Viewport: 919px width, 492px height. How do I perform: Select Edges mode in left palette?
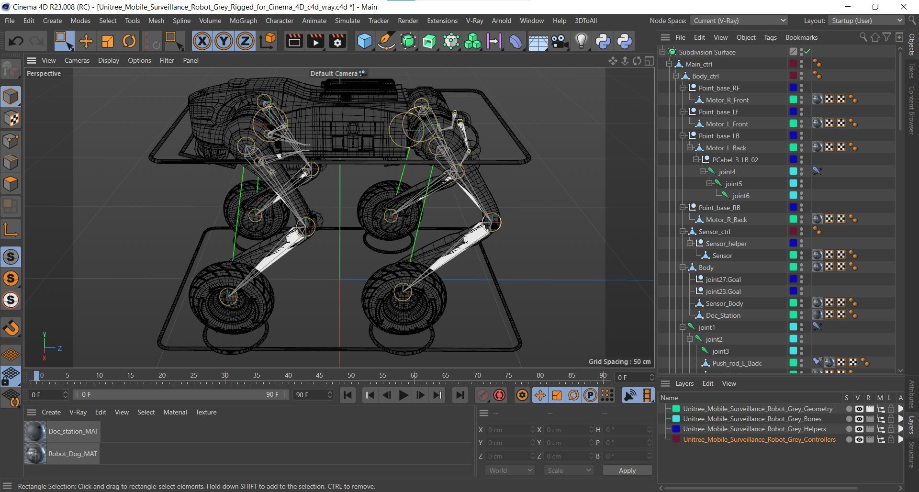(11, 162)
